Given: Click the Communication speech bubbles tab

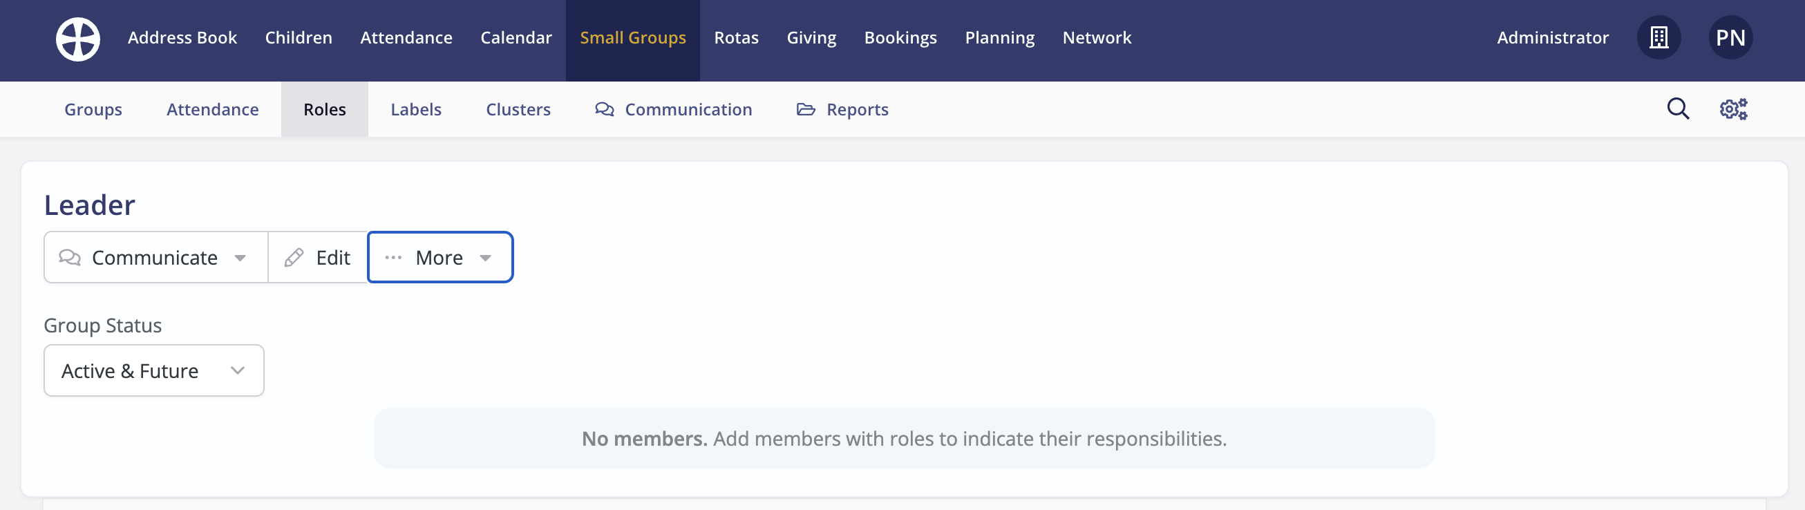Looking at the screenshot, I should [673, 109].
